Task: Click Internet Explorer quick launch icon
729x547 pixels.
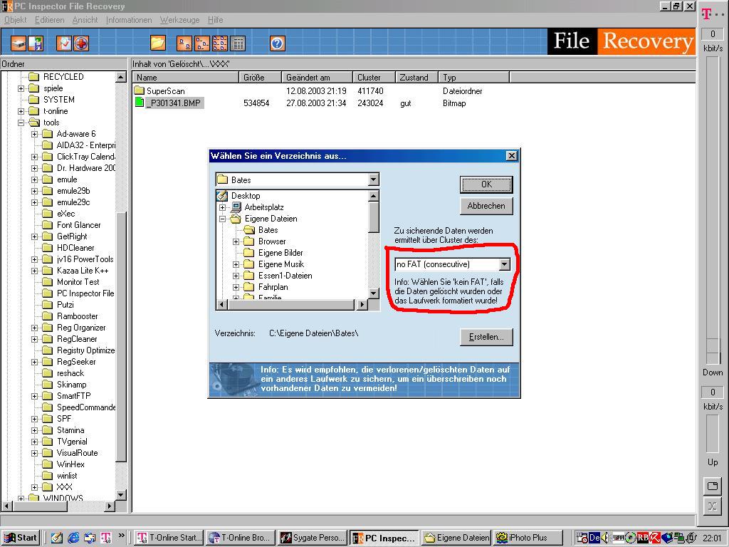Action: [73, 538]
